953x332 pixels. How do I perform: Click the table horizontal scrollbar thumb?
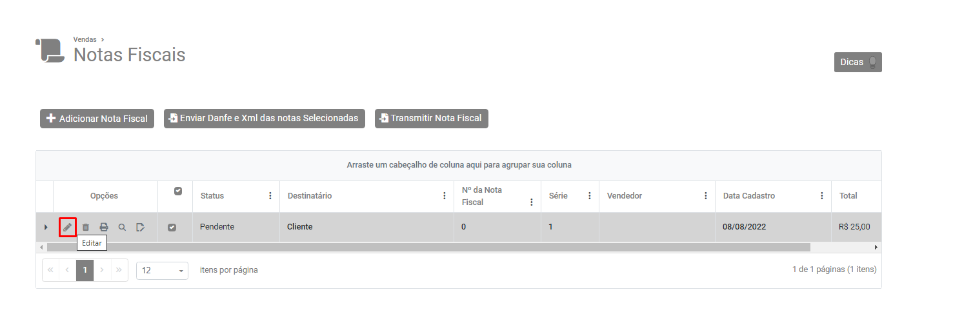point(428,247)
